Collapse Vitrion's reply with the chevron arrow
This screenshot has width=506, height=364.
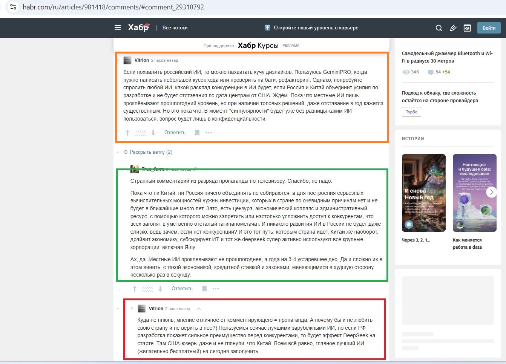[x=199, y=308]
